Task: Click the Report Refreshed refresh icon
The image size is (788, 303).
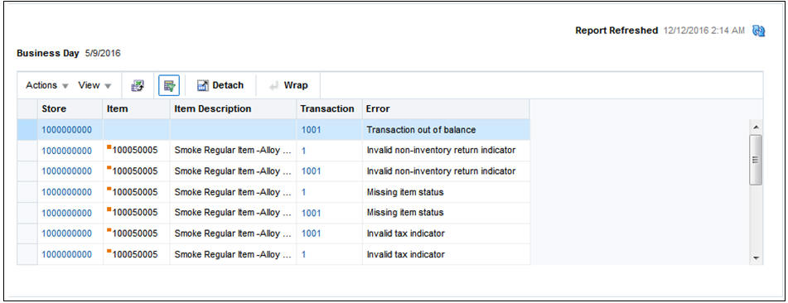Action: [x=758, y=31]
